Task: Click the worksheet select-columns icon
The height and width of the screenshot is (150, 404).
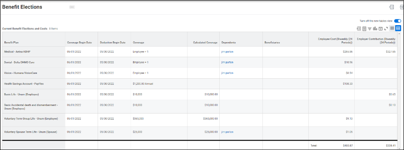Action: [364, 28]
